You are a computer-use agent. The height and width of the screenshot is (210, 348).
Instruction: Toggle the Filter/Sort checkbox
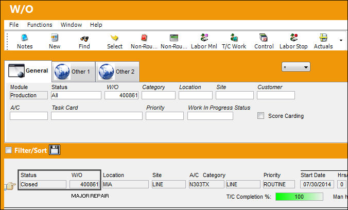tap(8, 150)
